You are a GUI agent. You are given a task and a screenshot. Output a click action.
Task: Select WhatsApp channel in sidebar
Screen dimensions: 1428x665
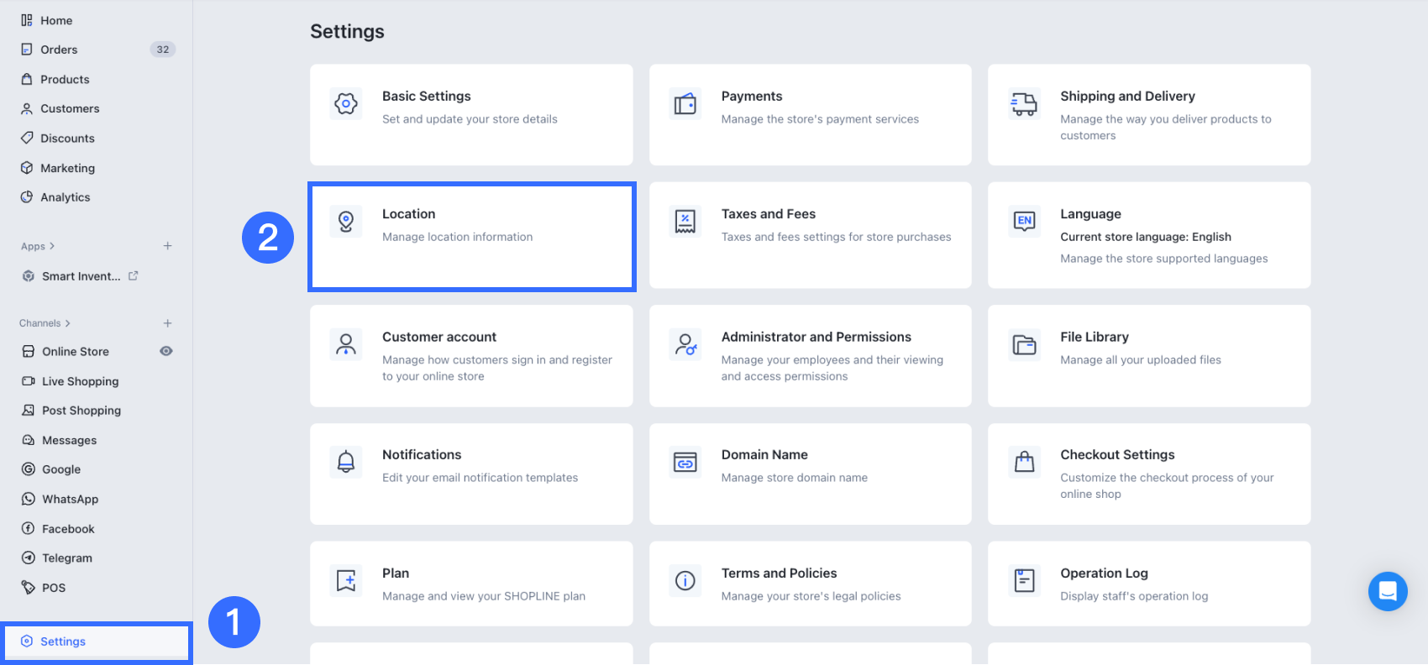point(70,499)
